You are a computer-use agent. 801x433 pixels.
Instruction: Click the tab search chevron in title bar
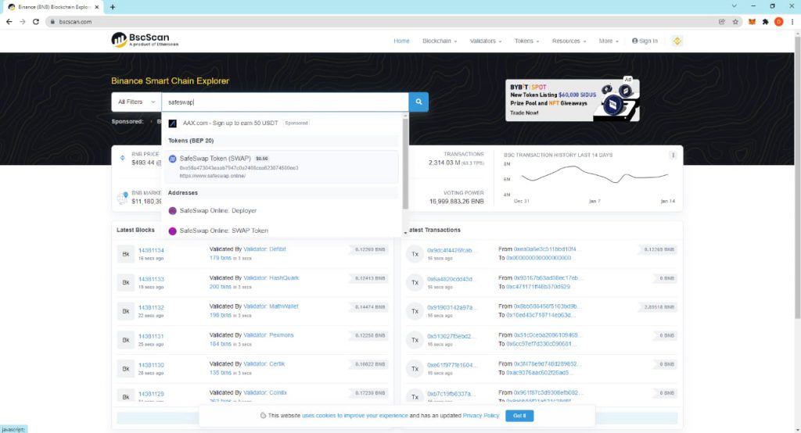pos(734,6)
